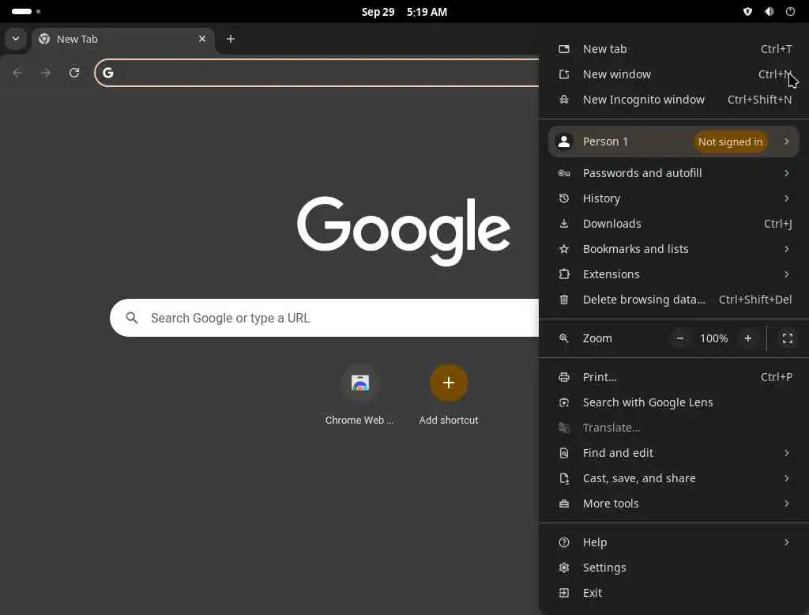Close the New Tab tab
Viewport: 809px width, 615px height.
202,39
